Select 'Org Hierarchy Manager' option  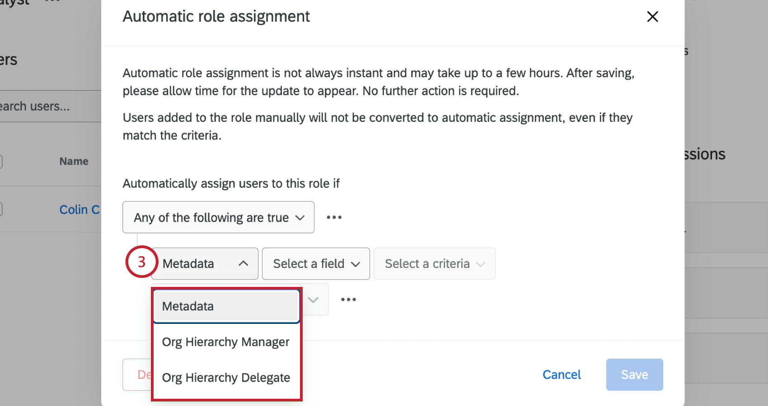pos(226,342)
